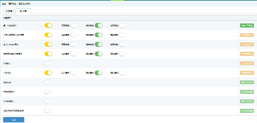
Task: Enable first grey push switch in third row
Action: pyautogui.click(x=74, y=44)
